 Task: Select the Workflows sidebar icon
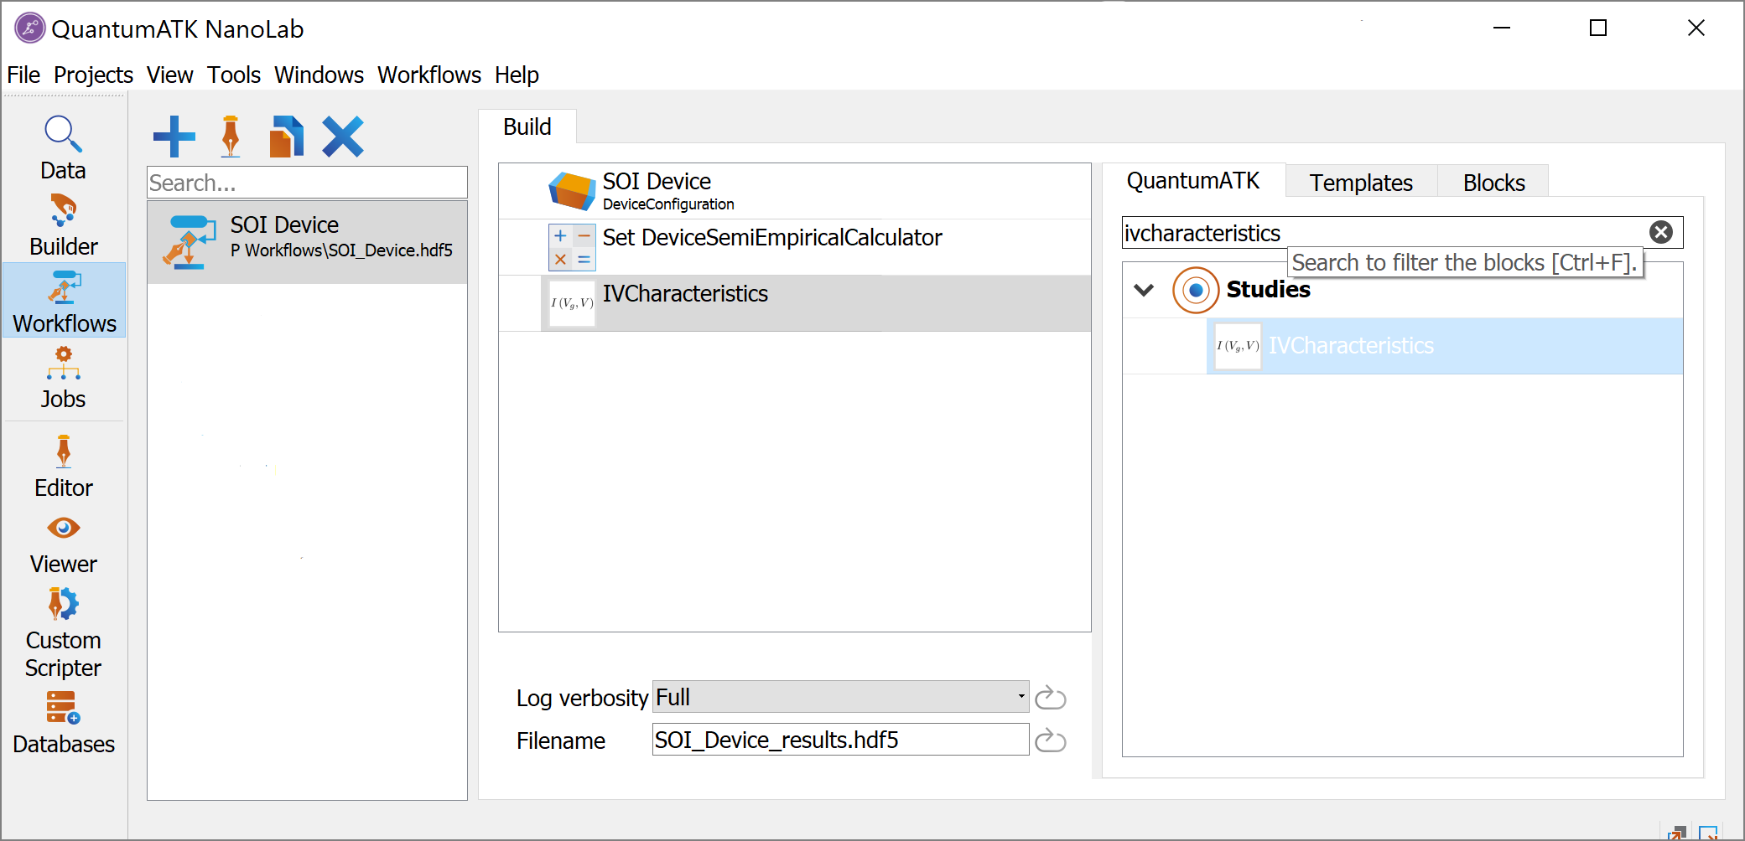(65, 301)
